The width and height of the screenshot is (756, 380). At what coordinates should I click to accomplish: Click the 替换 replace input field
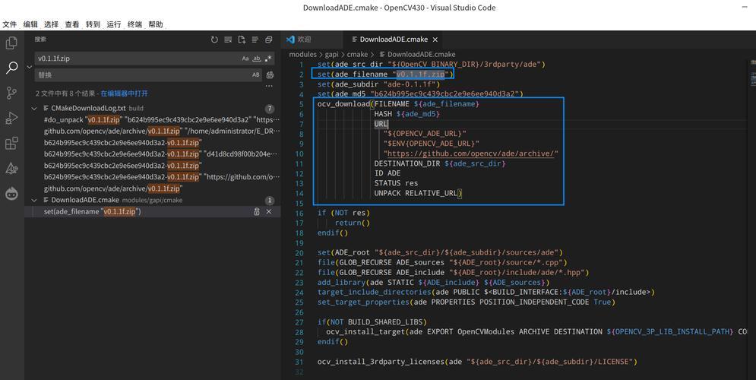pos(142,74)
